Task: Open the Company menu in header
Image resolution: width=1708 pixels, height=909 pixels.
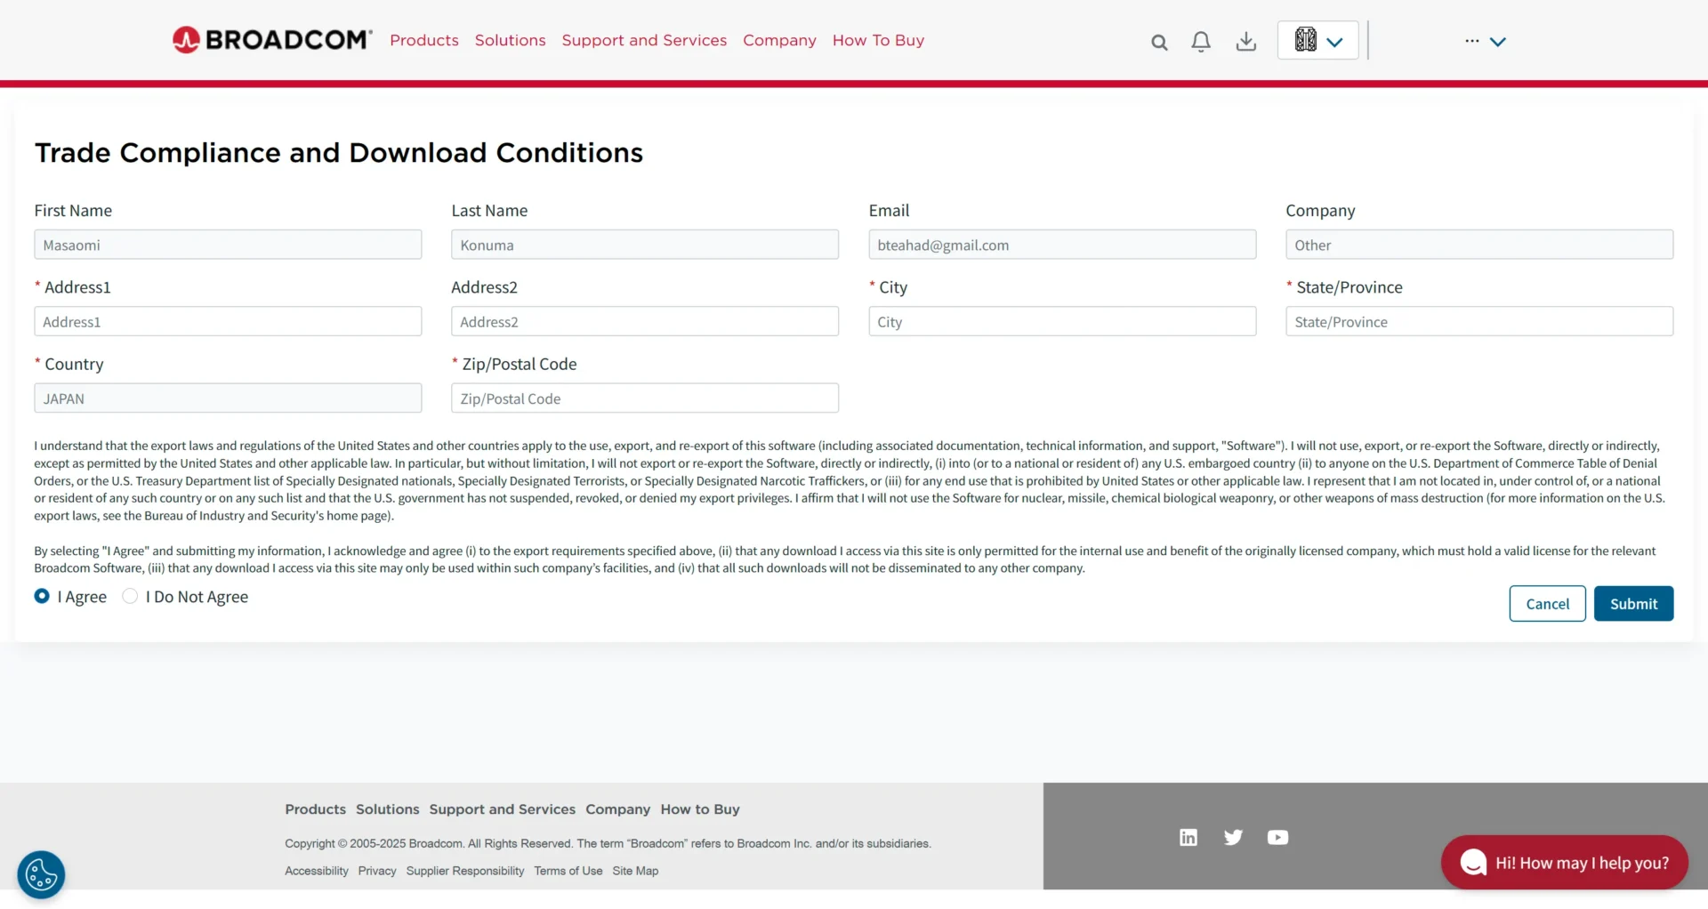Action: pos(779,40)
